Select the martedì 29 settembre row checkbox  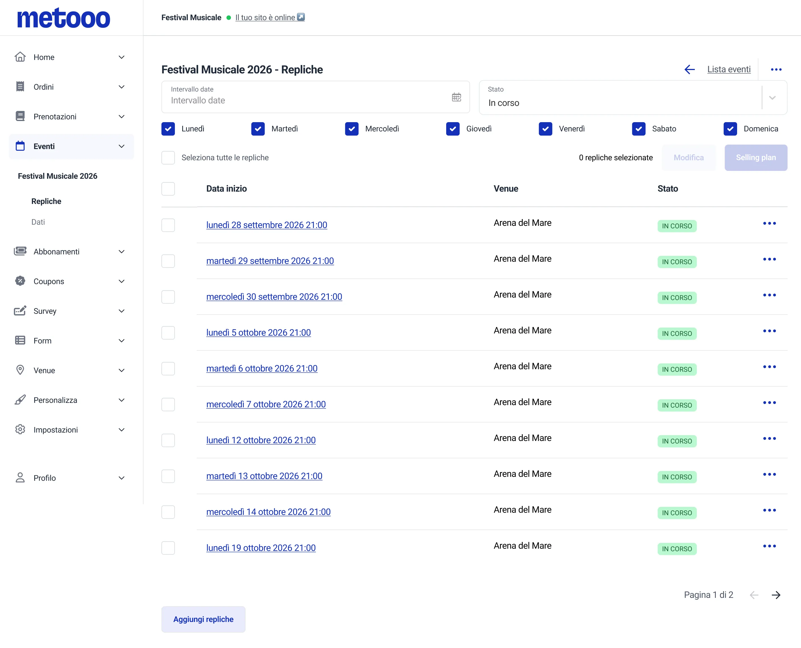click(x=168, y=261)
